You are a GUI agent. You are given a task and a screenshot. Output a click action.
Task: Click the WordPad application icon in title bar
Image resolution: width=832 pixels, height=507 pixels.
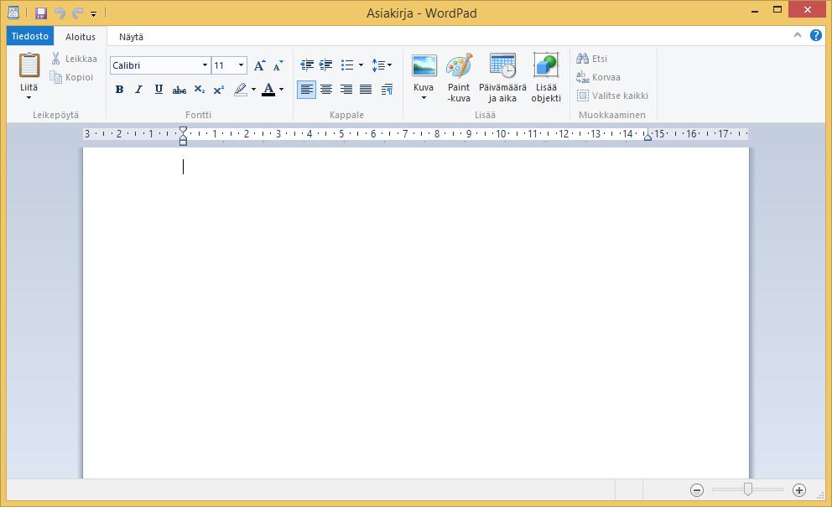pyautogui.click(x=13, y=13)
